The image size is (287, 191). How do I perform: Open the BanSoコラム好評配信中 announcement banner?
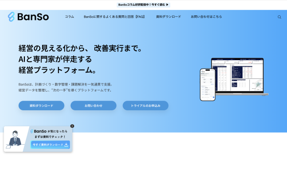(x=142, y=5)
